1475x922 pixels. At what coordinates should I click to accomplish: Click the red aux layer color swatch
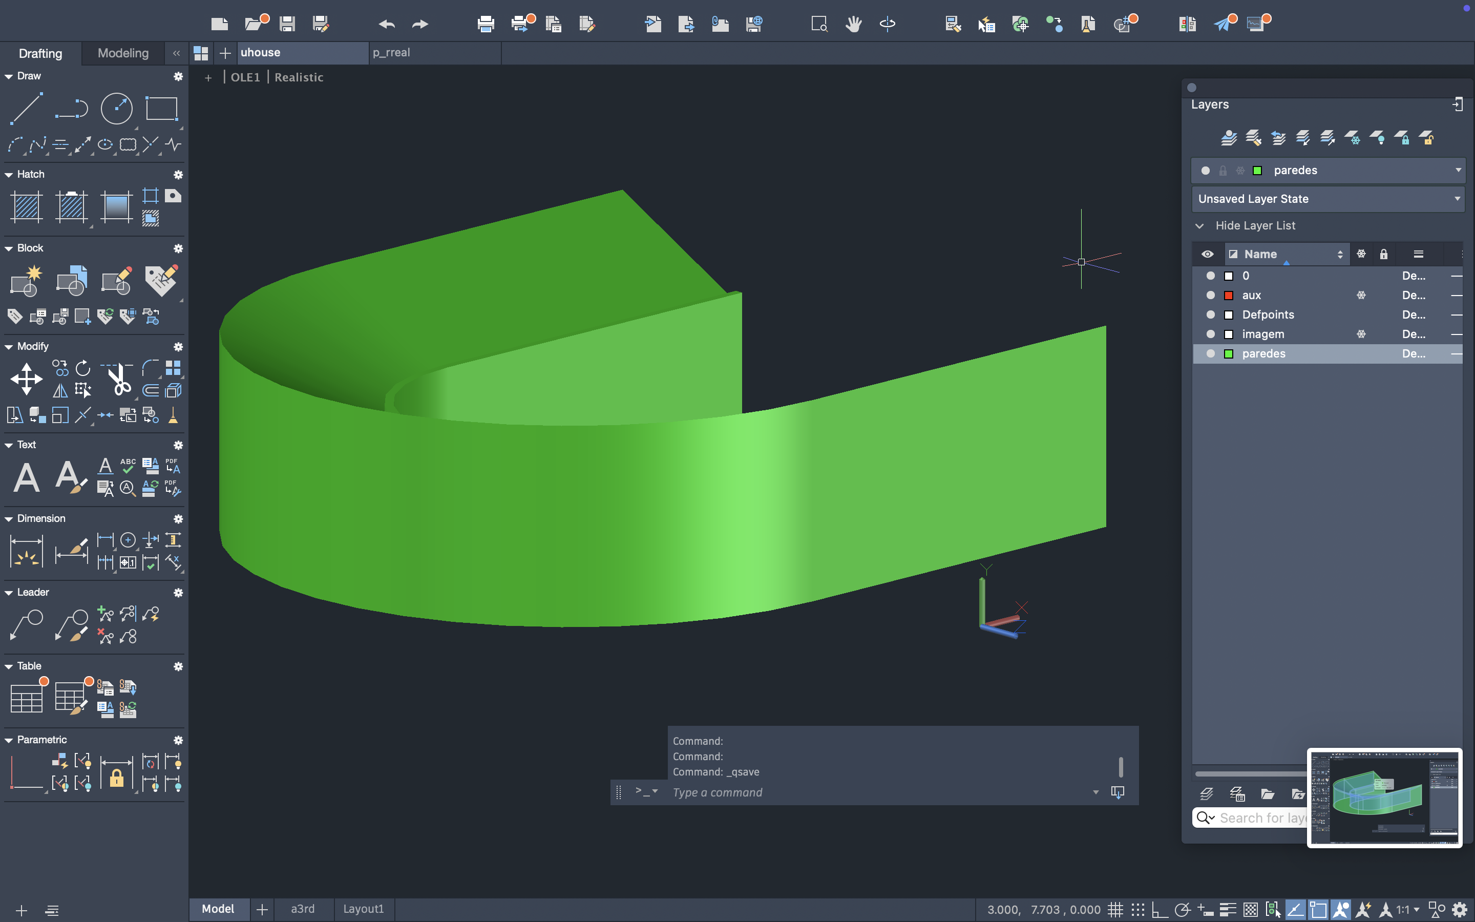pyautogui.click(x=1229, y=295)
